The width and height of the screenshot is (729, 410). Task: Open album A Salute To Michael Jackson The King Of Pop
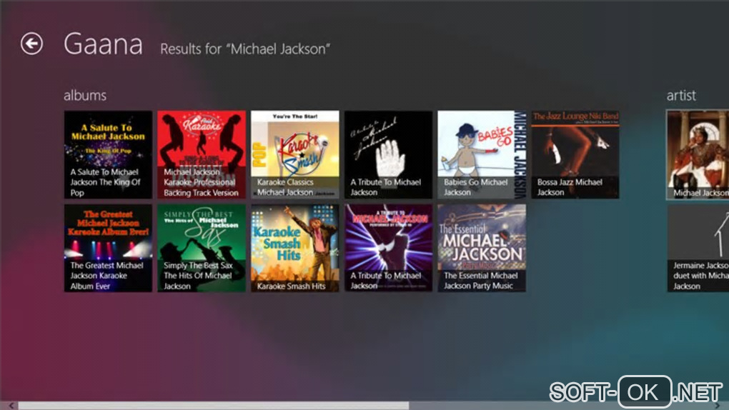pyautogui.click(x=109, y=154)
